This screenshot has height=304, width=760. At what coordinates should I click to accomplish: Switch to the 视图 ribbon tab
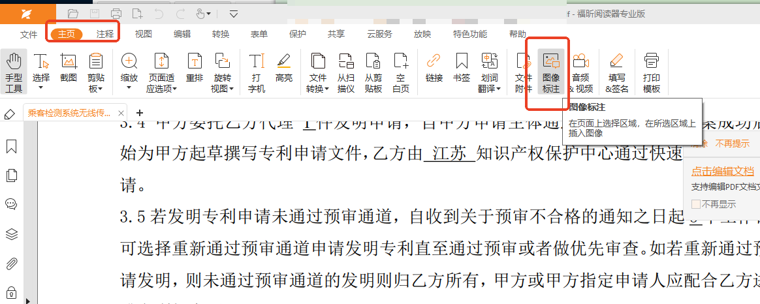point(143,34)
